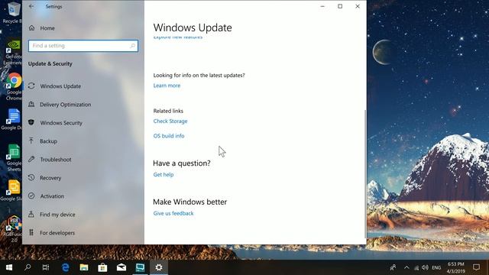Select the Recycle Bin desktop icon

point(12,12)
